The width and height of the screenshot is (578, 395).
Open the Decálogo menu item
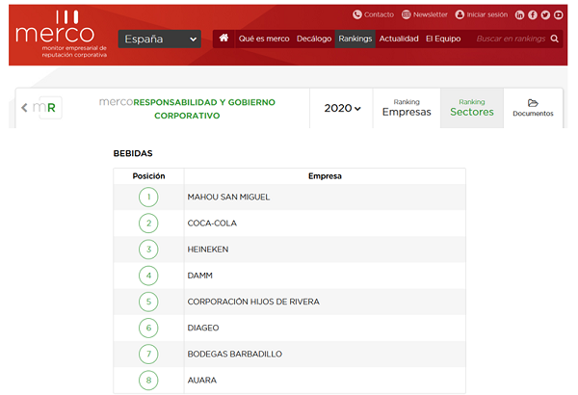click(x=314, y=39)
